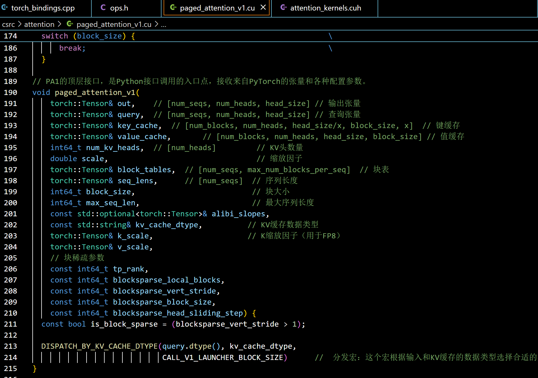Click CUDA icon on paged_attention_v1.cu tab
The width and height of the screenshot is (538, 378).
[x=173, y=8]
